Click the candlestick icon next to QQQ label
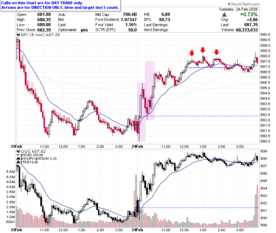The image size is (276, 233). (x=18, y=151)
